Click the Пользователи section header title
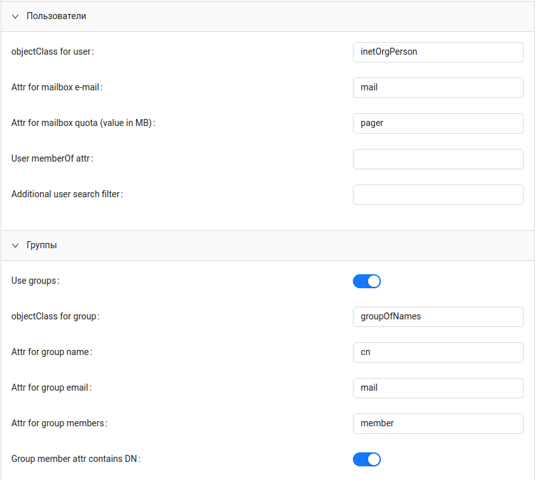This screenshot has width=536, height=488. click(56, 16)
